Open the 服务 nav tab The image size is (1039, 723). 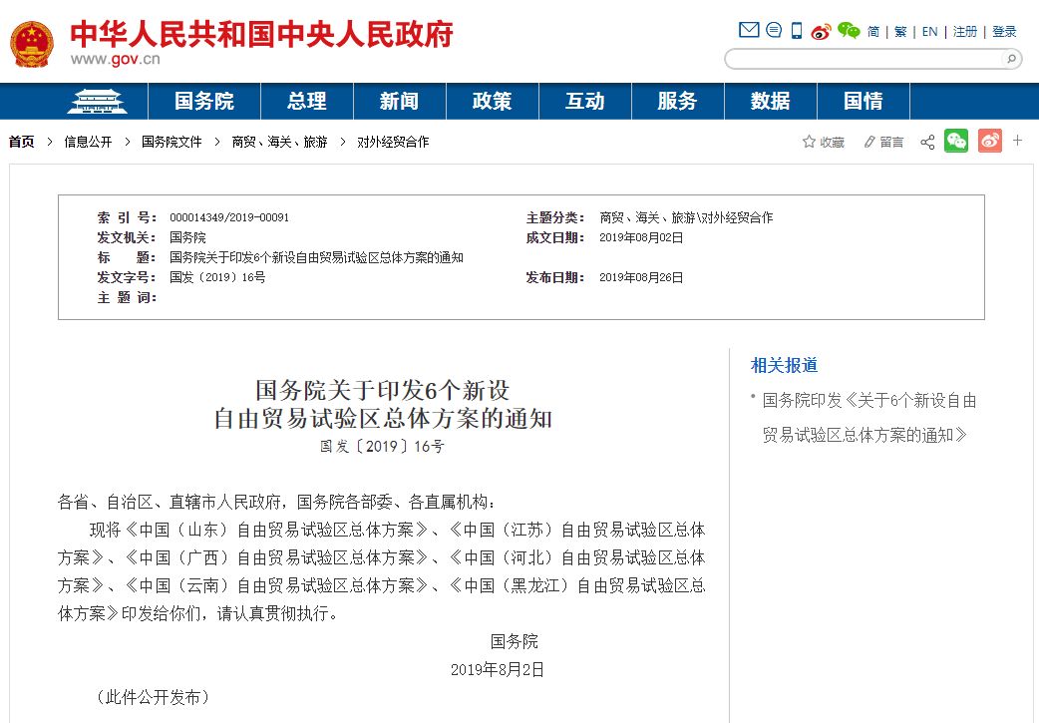pos(678,102)
